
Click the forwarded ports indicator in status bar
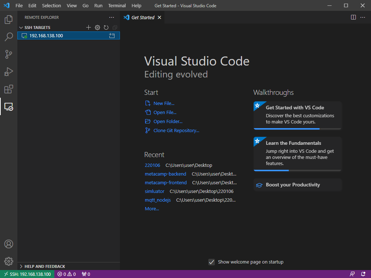tap(86, 274)
